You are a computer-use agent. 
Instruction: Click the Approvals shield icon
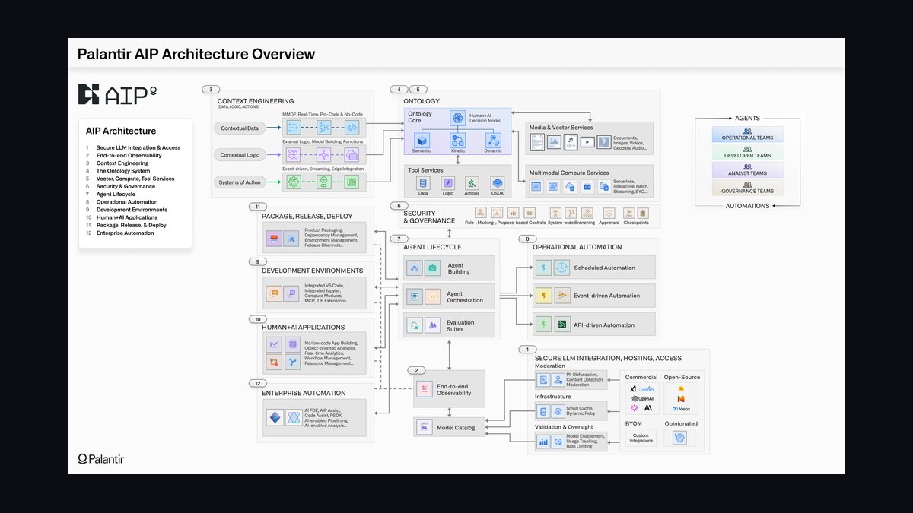[x=609, y=214]
